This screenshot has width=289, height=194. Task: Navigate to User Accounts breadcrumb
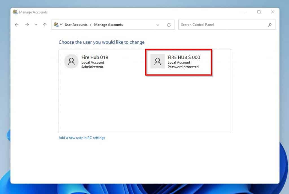click(x=76, y=25)
